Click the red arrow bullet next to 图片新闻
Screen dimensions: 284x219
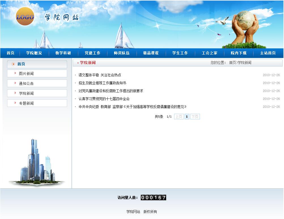point(15,73)
